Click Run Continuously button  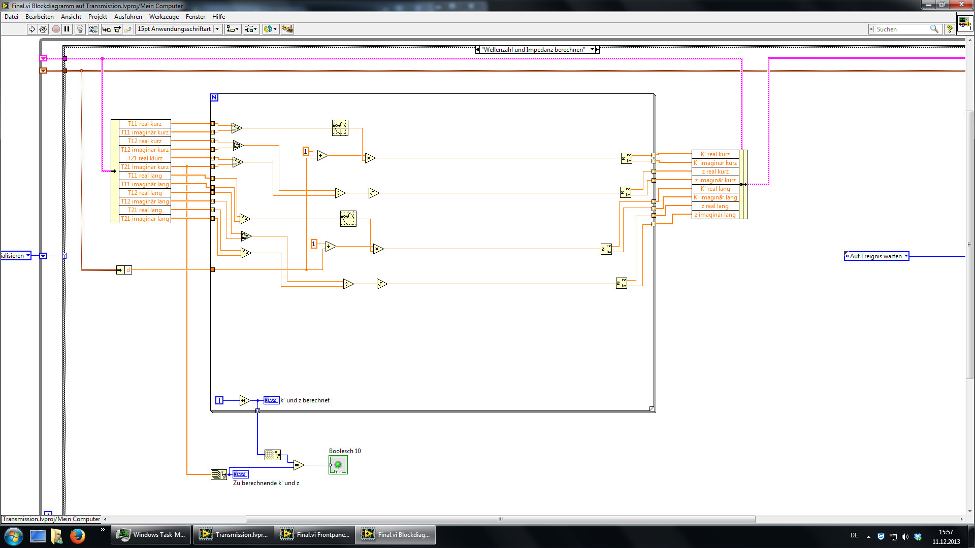click(x=43, y=29)
